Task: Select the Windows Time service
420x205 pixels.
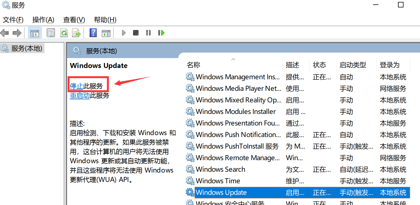Action: click(x=297, y=181)
